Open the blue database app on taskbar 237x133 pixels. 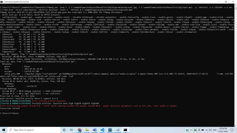[x=110, y=130]
